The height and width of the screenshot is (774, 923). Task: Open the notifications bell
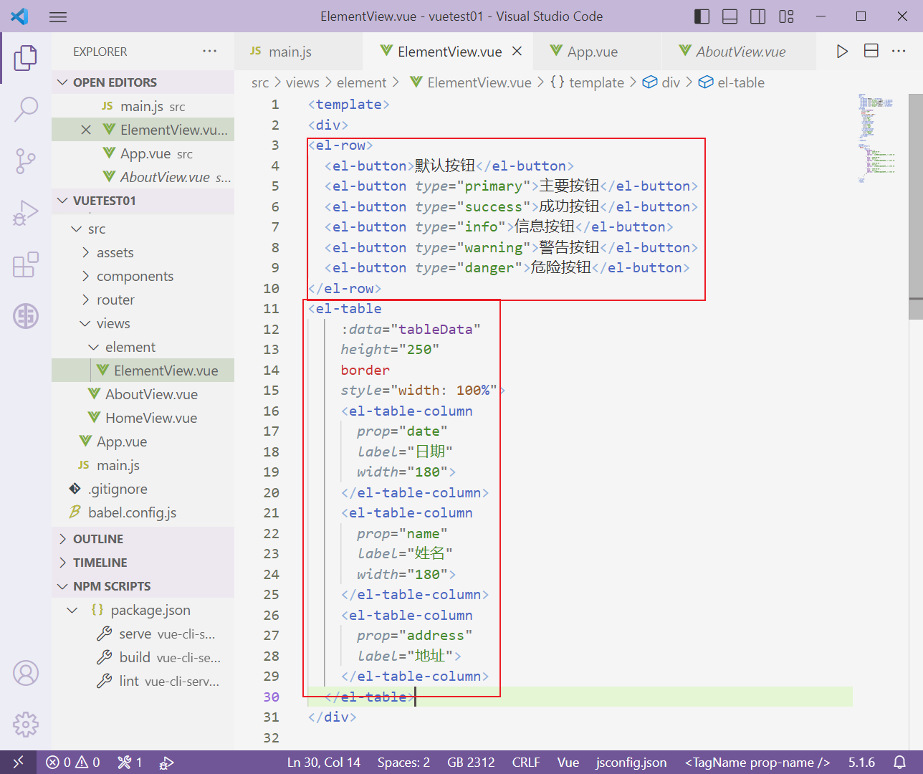(901, 762)
